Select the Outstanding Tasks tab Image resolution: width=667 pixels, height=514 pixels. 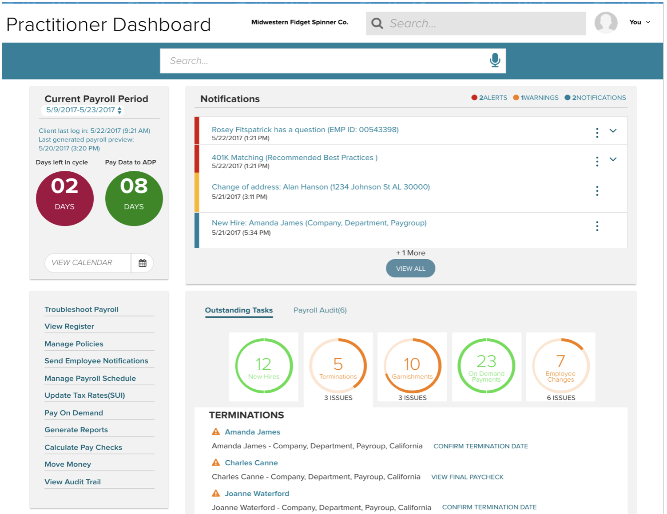[238, 310]
